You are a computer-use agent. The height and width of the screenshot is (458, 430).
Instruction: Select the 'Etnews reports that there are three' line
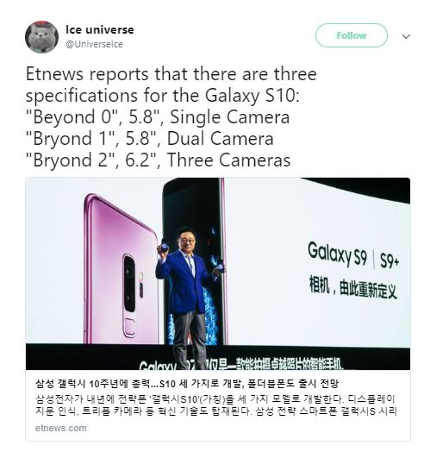(x=171, y=74)
